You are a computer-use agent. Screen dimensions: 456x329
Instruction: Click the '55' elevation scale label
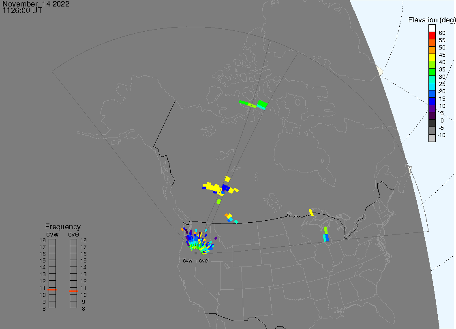(442, 40)
